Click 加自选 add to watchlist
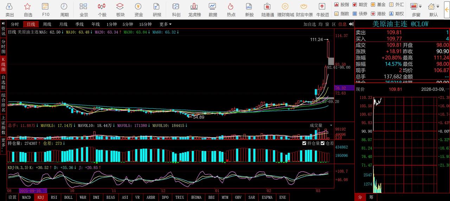 310,24
